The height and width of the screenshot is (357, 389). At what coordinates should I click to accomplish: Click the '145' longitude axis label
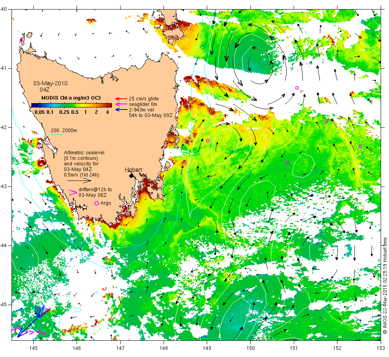coord(33,348)
